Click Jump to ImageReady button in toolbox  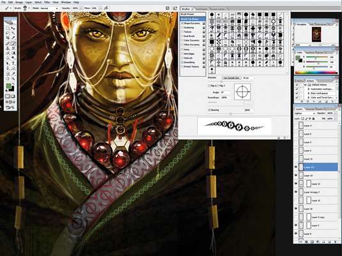point(10,107)
